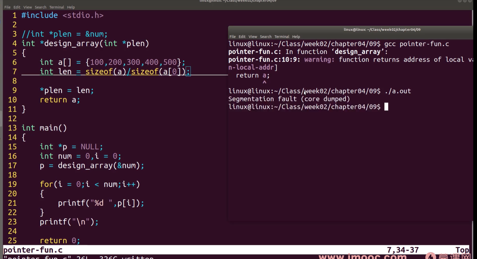Click the 'return a;' snippet in terminal output
This screenshot has height=259, width=477.
(x=253, y=75)
